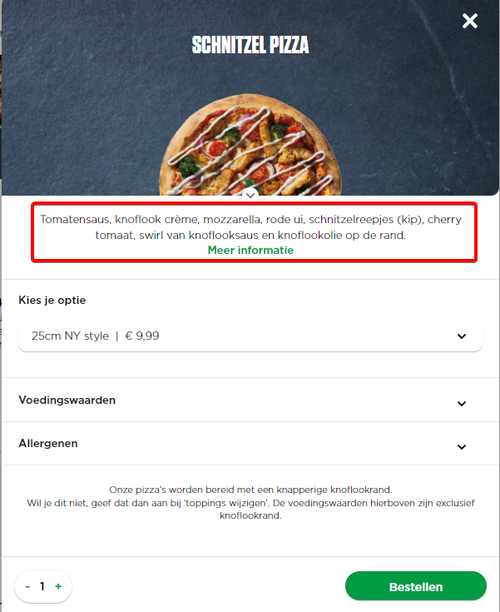Click the SCHNITZEL PIZZA title
Screen dimensions: 500x612
[x=250, y=45]
